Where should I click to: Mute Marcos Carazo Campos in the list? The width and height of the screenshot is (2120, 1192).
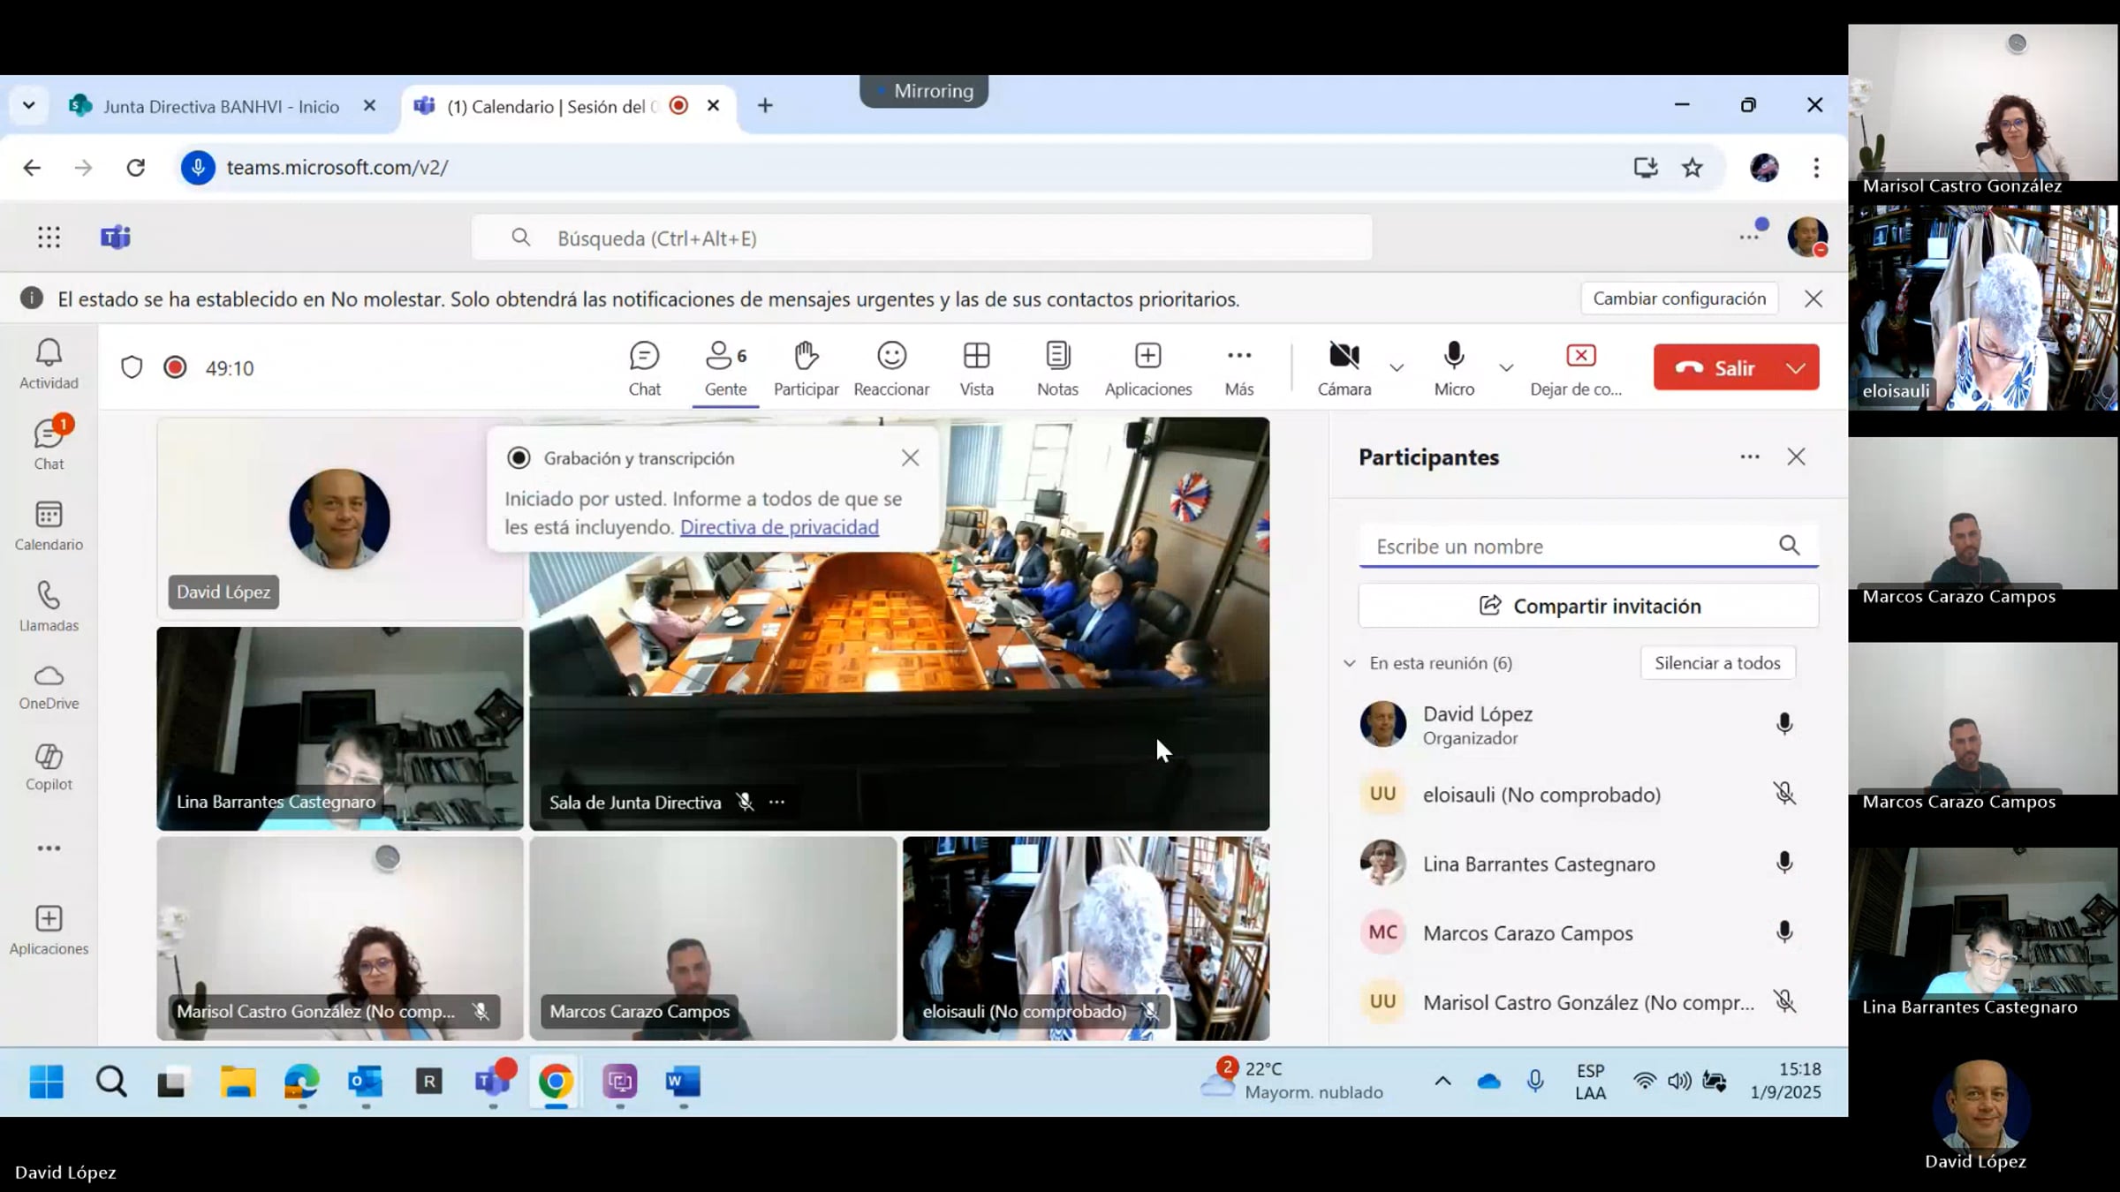tap(1784, 932)
